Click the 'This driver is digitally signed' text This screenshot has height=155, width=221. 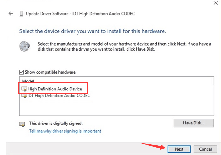[56, 124]
